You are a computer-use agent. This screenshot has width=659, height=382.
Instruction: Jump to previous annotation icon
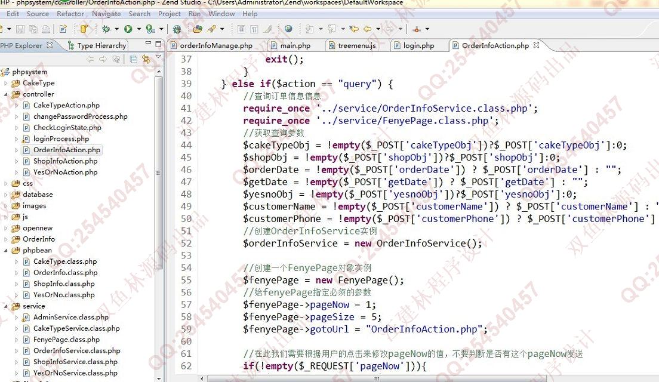(x=332, y=29)
